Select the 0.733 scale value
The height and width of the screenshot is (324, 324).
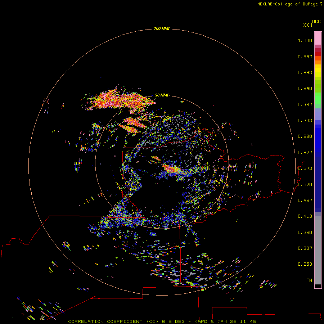click(x=305, y=121)
